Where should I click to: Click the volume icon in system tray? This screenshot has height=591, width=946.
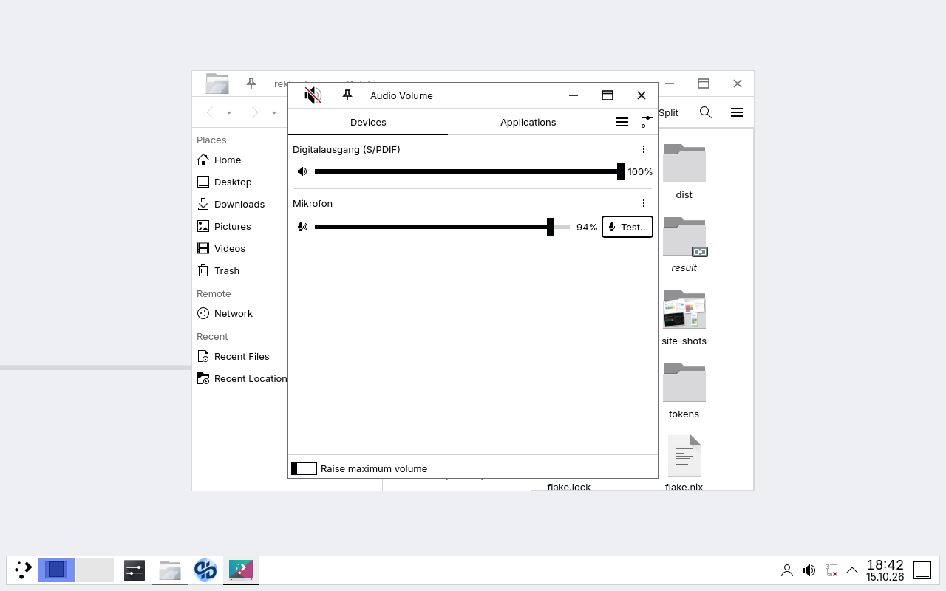(x=809, y=570)
